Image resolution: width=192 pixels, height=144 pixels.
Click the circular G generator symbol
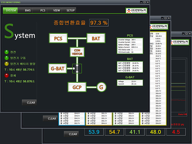coord(102,87)
